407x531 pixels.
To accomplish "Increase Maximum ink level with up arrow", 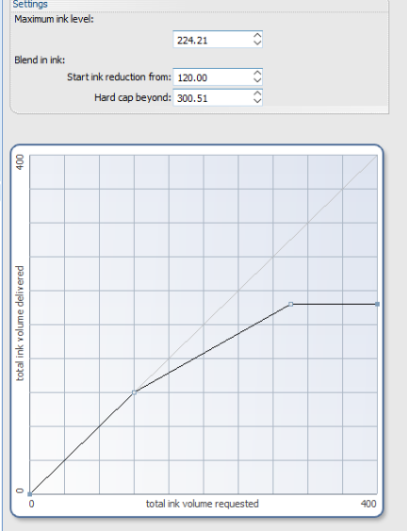I will (x=257, y=36).
